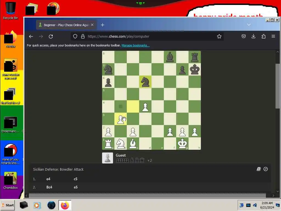Jump to move 2. Bc4
Viewport: 281px width, 211px height.
pos(49,187)
